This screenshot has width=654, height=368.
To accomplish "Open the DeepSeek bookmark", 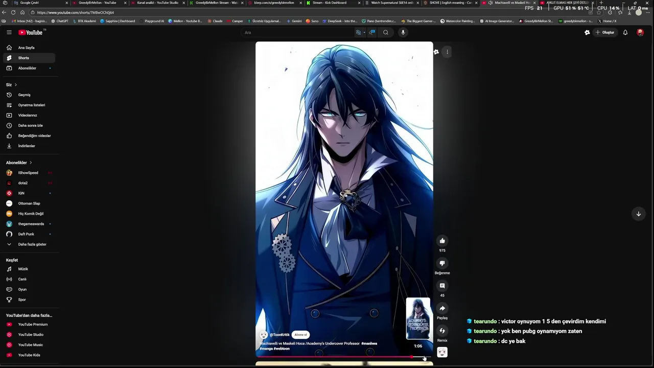I will (340, 21).
